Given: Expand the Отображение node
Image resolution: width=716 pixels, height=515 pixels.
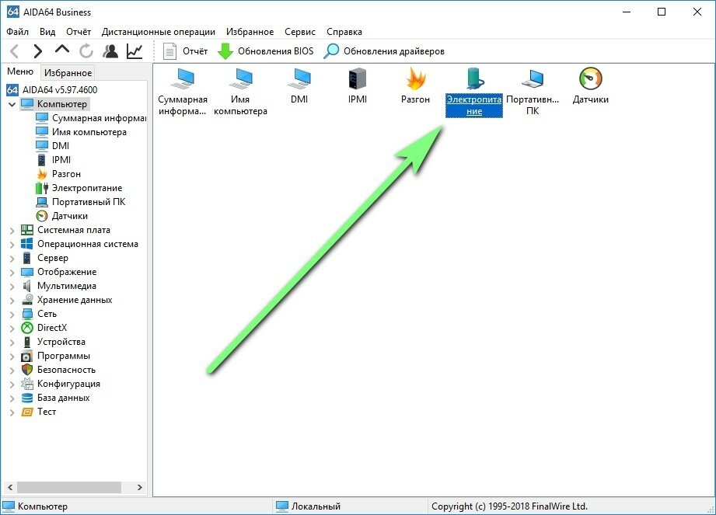Looking at the screenshot, I should click(12, 273).
